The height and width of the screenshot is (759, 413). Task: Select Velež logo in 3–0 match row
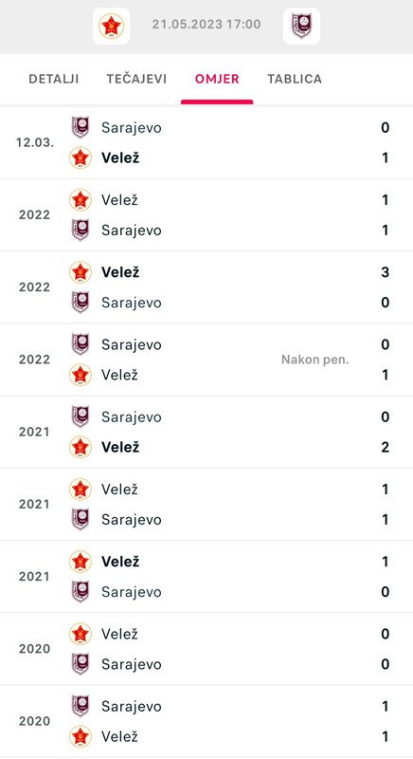point(81,272)
